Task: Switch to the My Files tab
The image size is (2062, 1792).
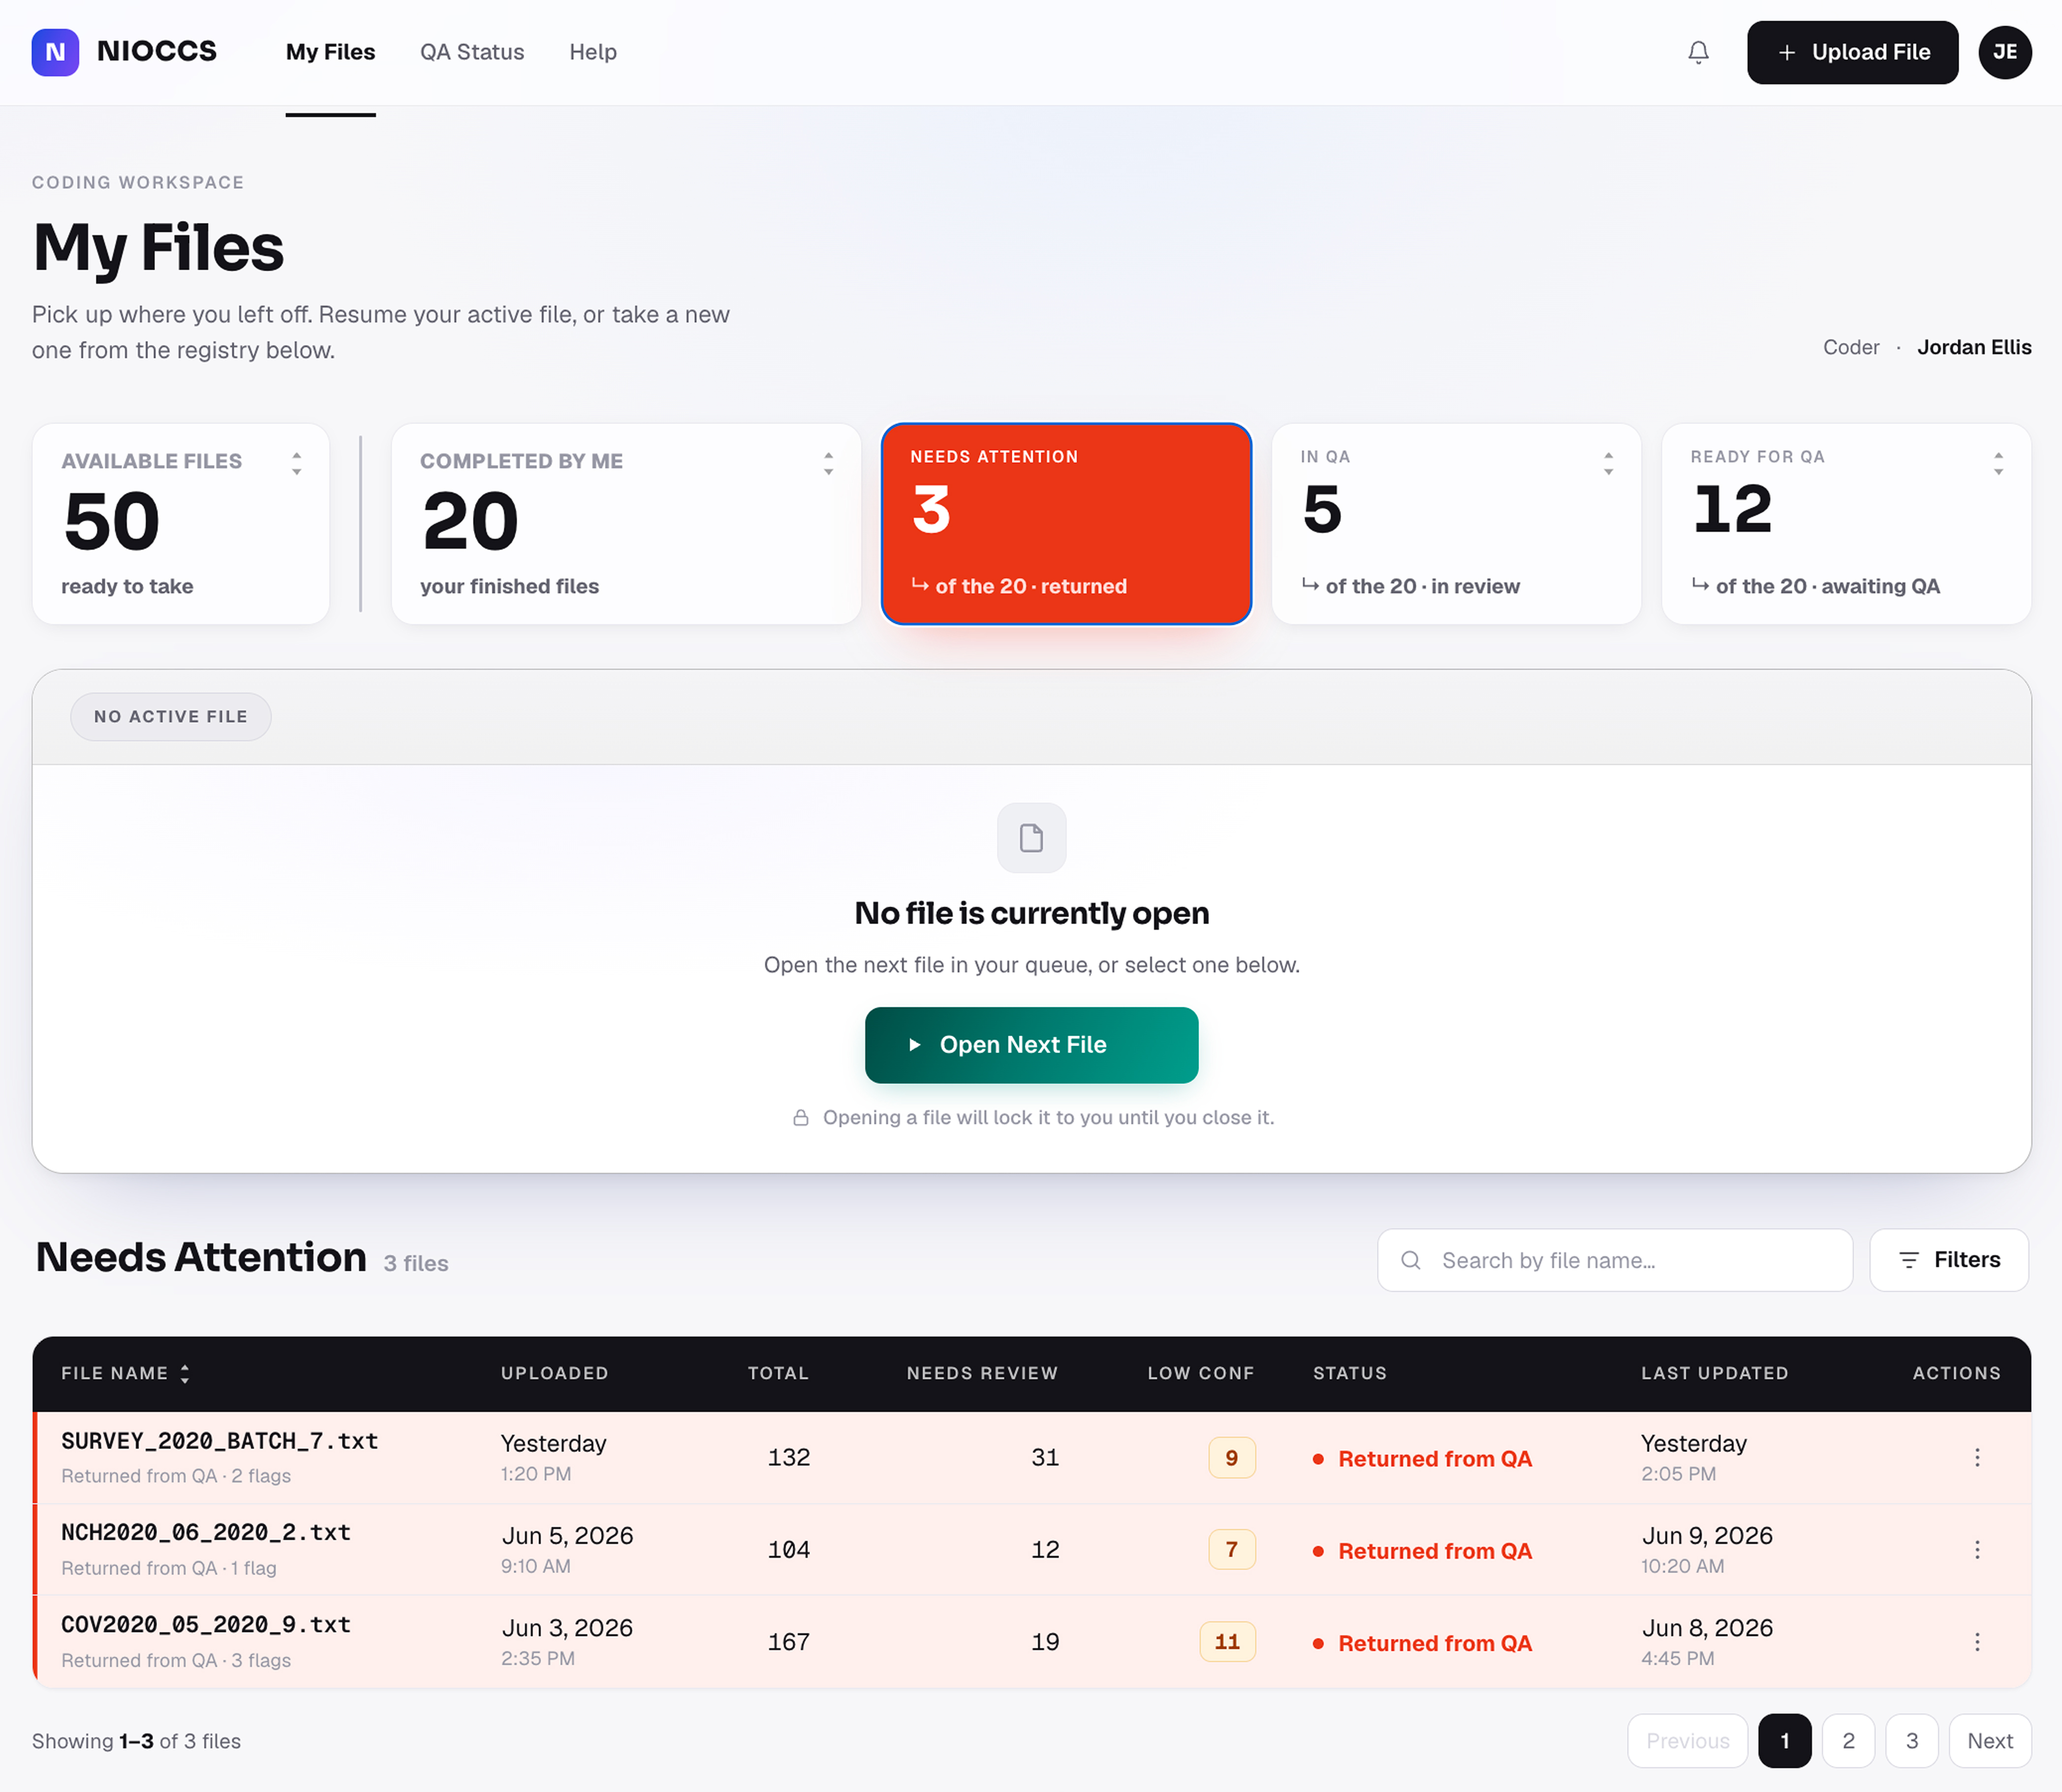Action: click(330, 52)
